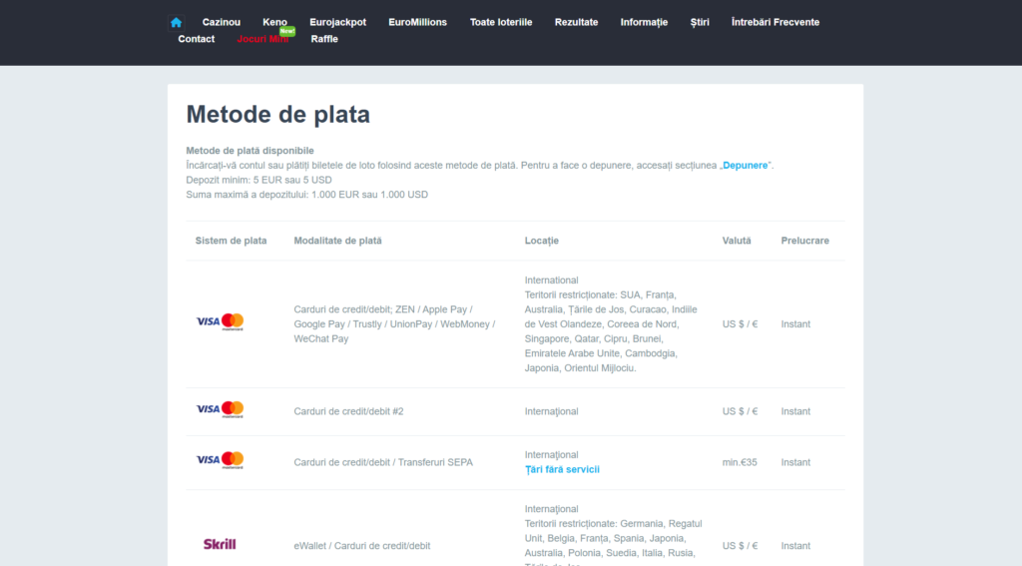Click the Visa Mastercard logo in the SEPA transfers row
The height and width of the screenshot is (566, 1022).
(220, 460)
